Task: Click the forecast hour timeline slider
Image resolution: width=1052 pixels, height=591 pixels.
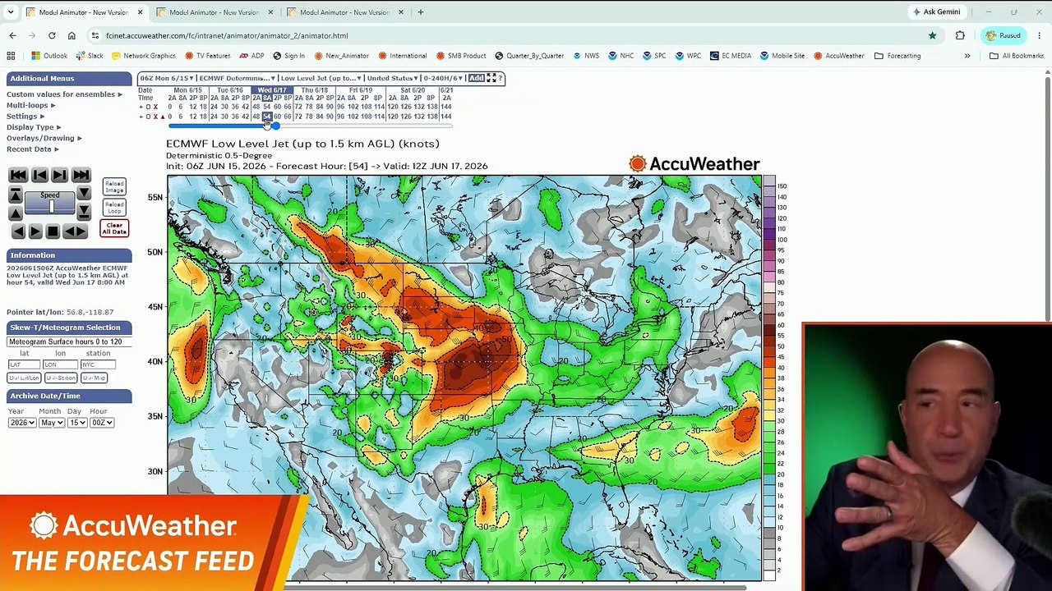Action: [x=310, y=126]
